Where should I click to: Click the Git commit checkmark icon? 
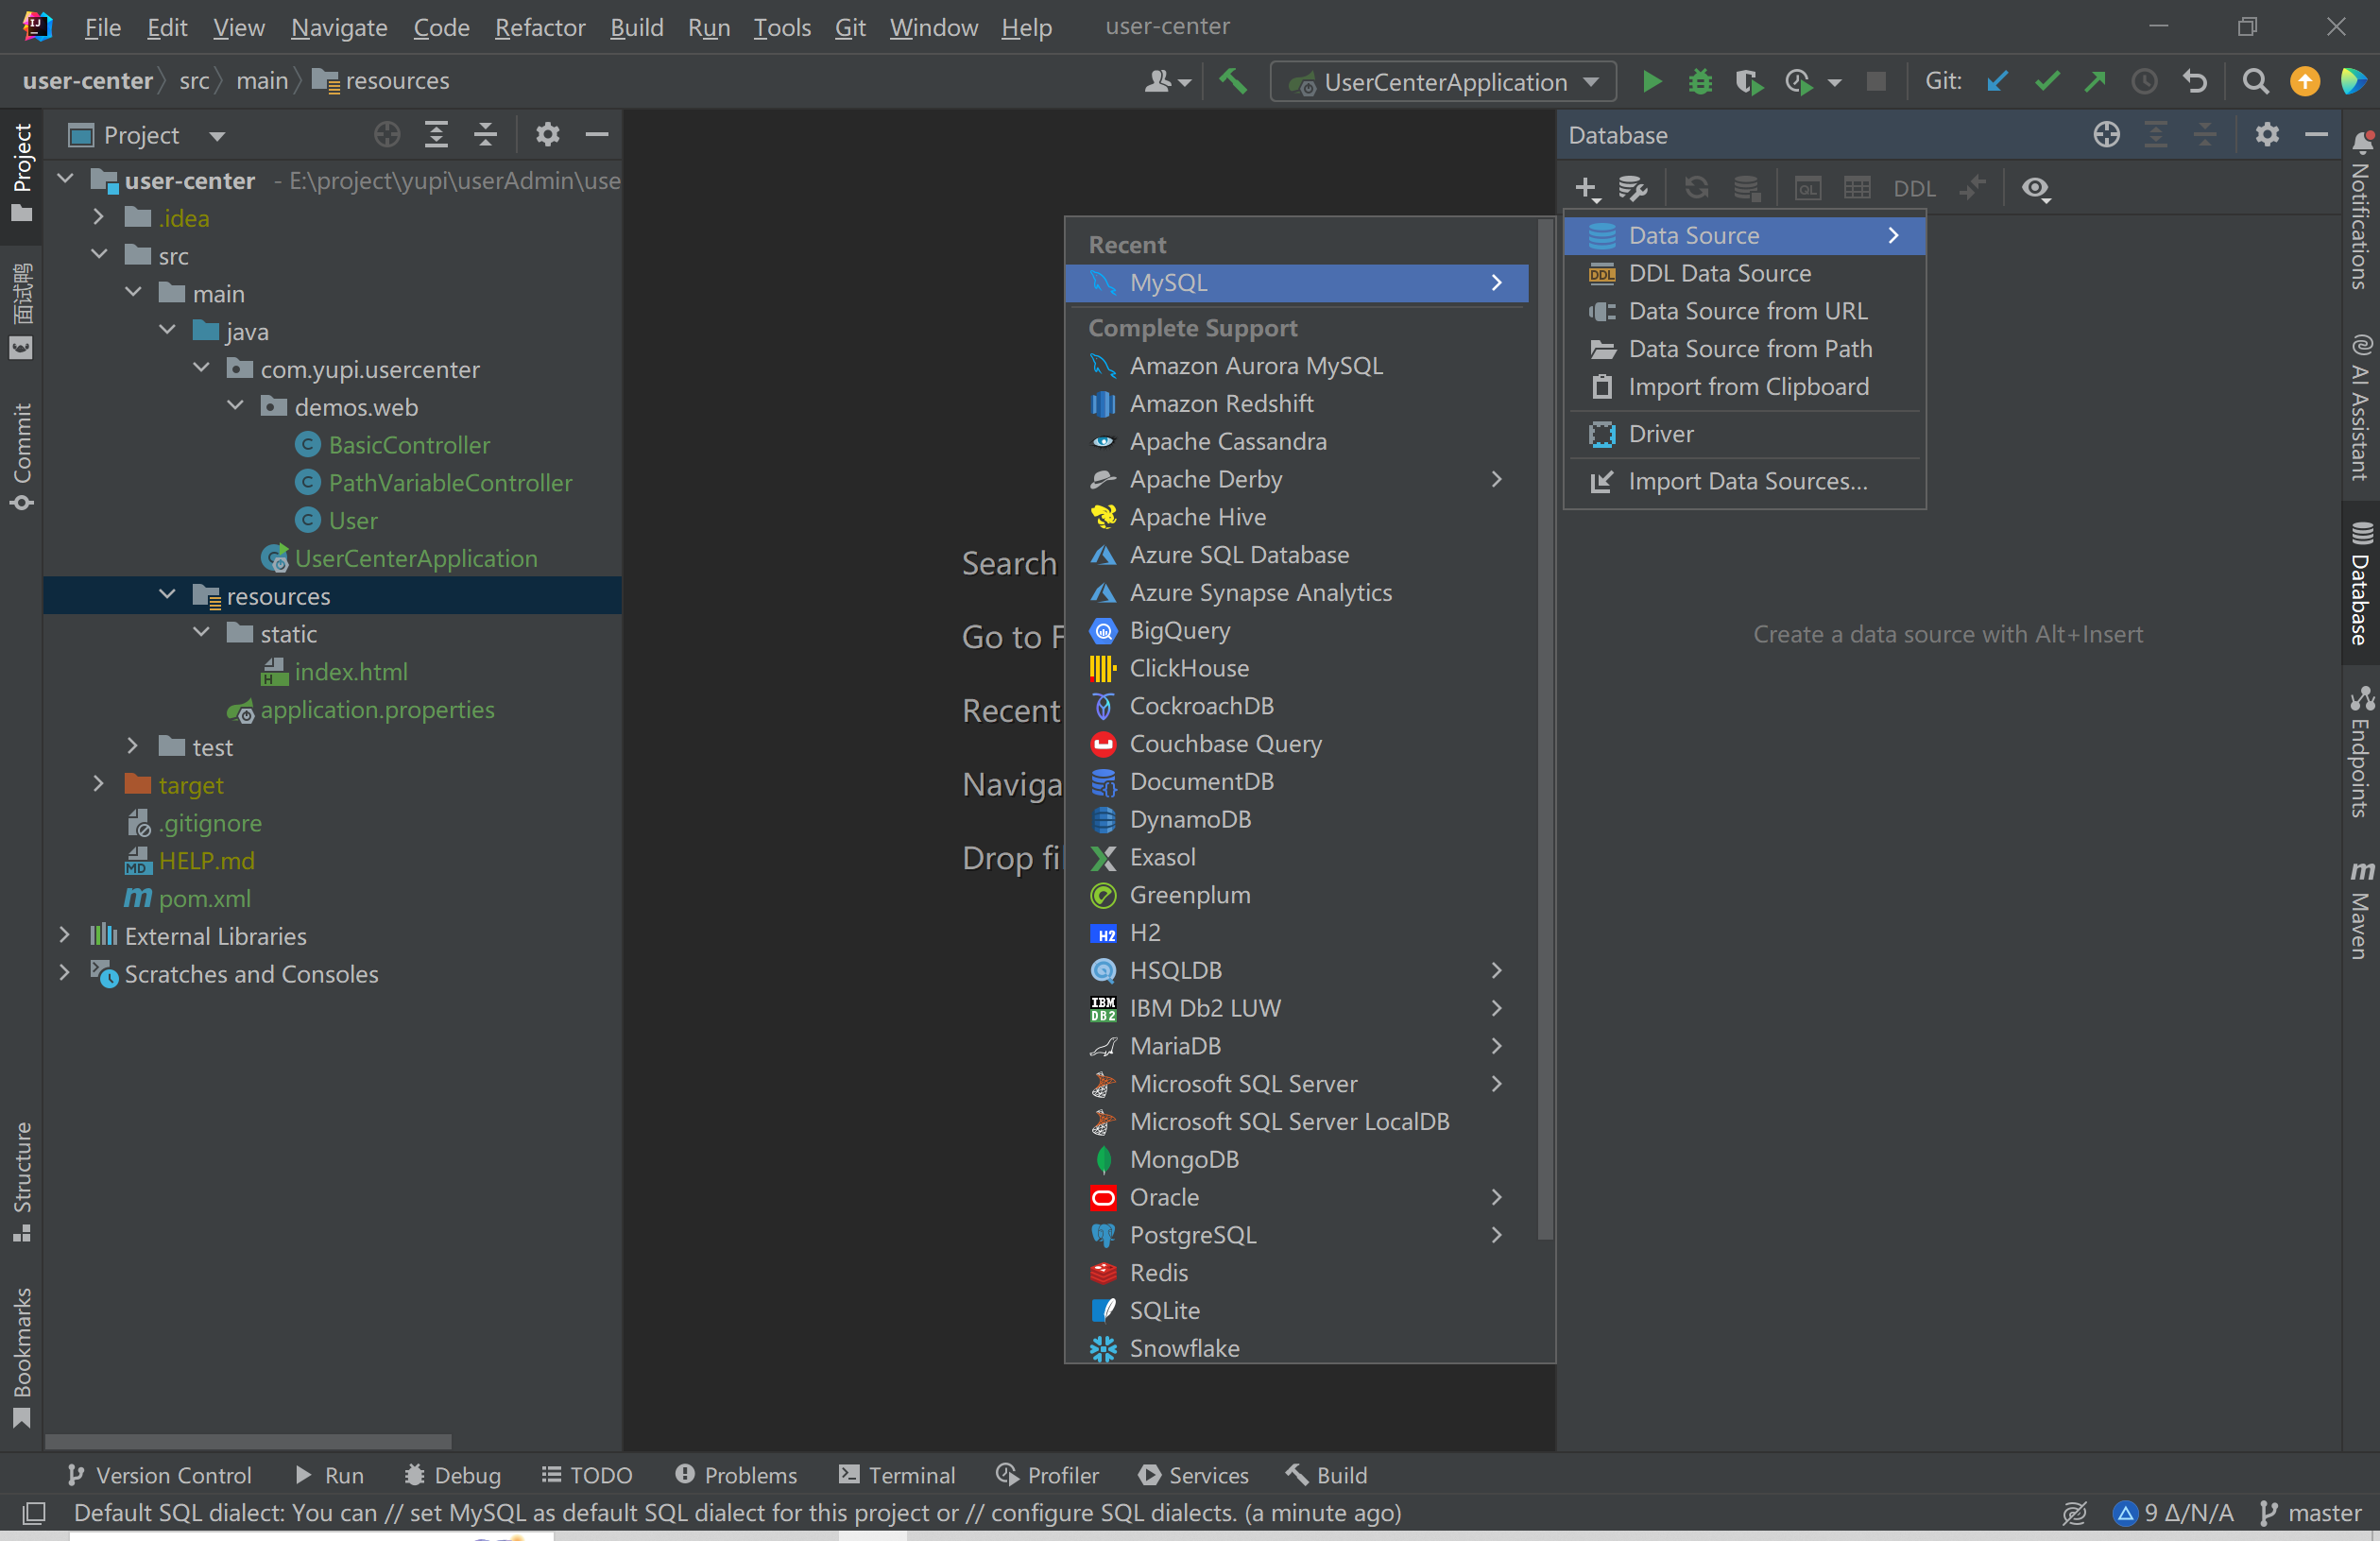(x=2046, y=82)
